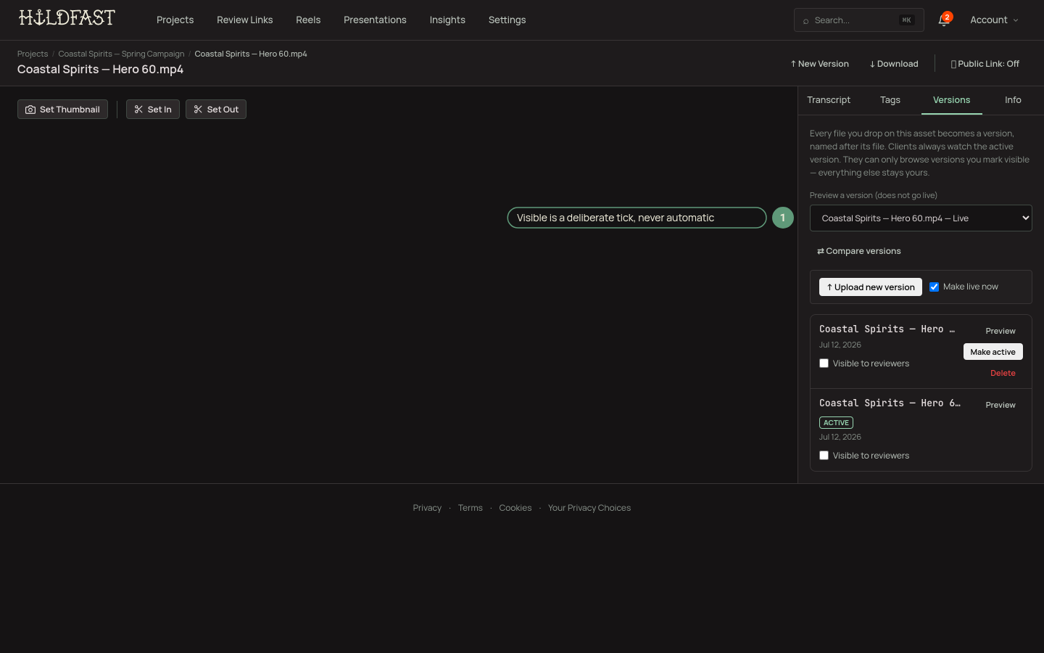This screenshot has height=653, width=1044.
Task: Check Visible to reviewers on inactive version
Action: click(x=824, y=364)
